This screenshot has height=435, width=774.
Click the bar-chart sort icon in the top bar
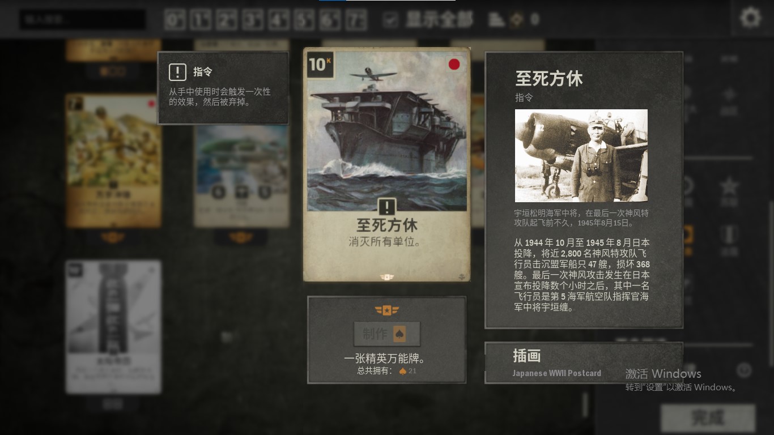click(x=496, y=20)
